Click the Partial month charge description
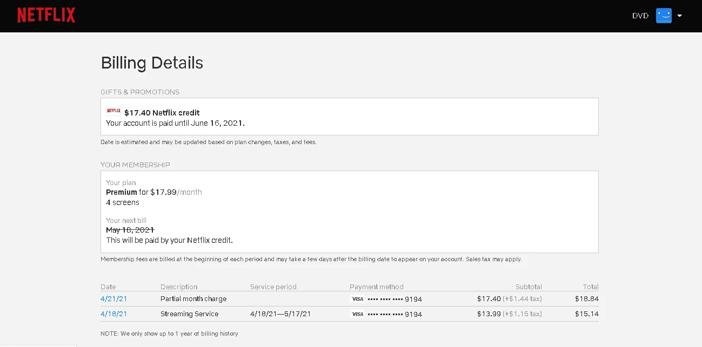Screen dimensions: 702x347 click(x=193, y=298)
